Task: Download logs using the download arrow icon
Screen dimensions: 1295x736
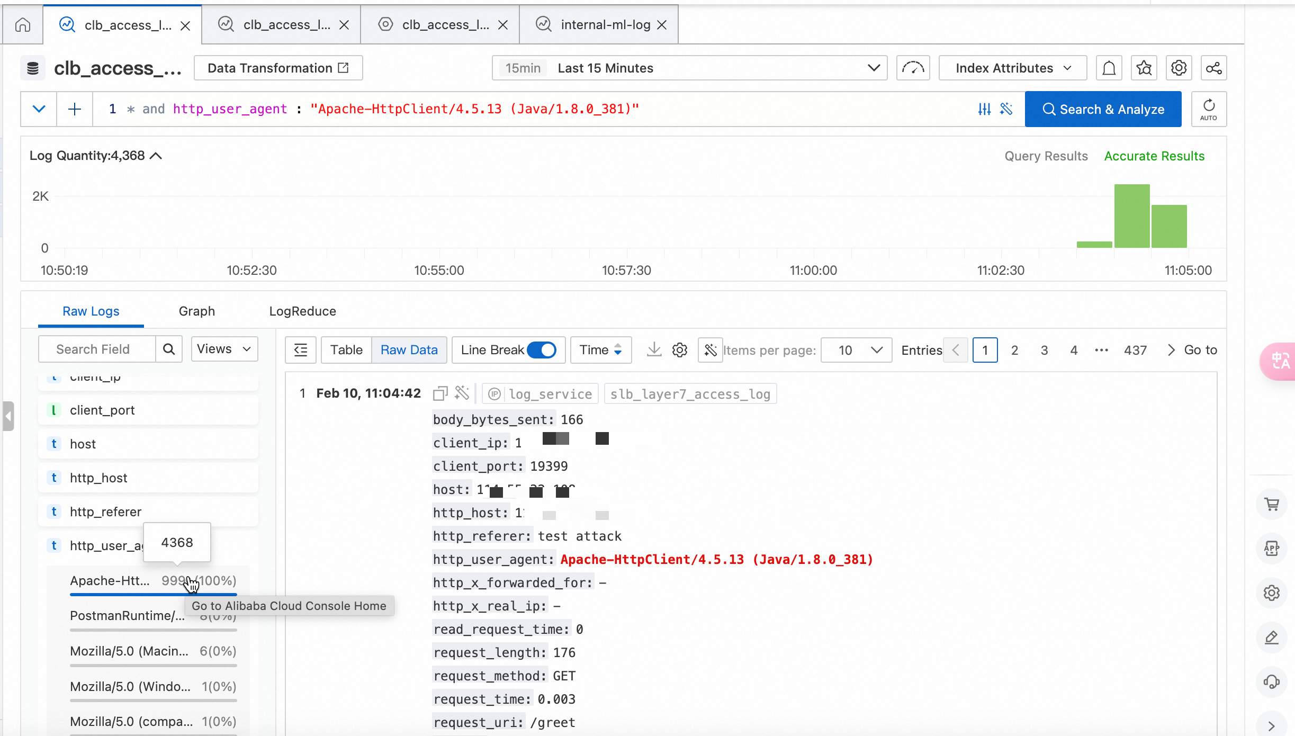Action: (654, 350)
